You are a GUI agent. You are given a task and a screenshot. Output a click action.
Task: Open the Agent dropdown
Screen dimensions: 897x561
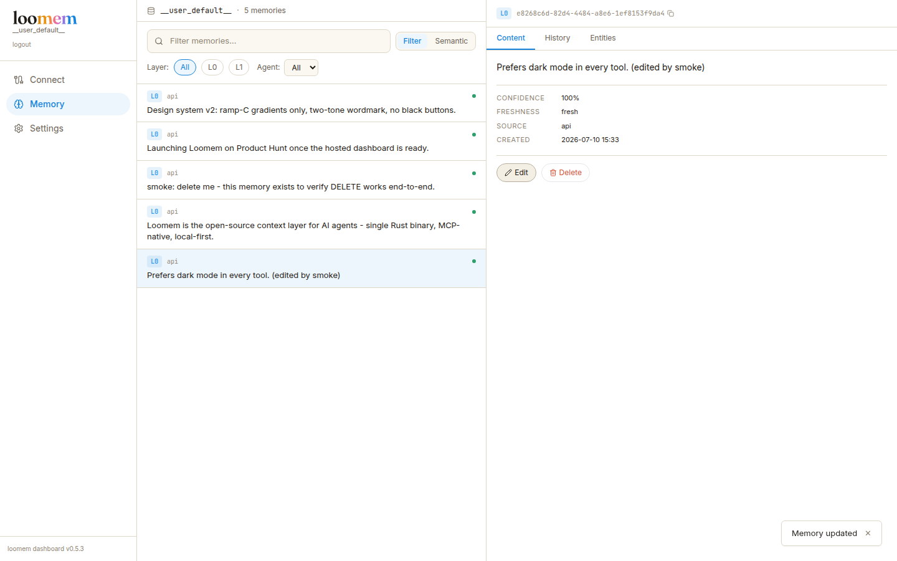301,67
